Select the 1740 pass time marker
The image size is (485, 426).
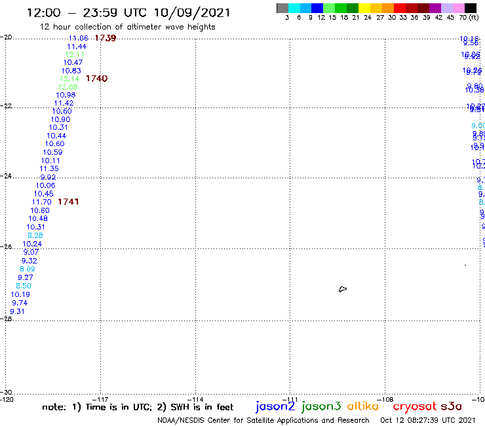(x=97, y=79)
